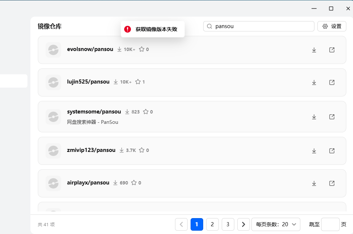The height and width of the screenshot is (234, 353).
Task: Click the 3.7K download count
Action: [x=131, y=150]
